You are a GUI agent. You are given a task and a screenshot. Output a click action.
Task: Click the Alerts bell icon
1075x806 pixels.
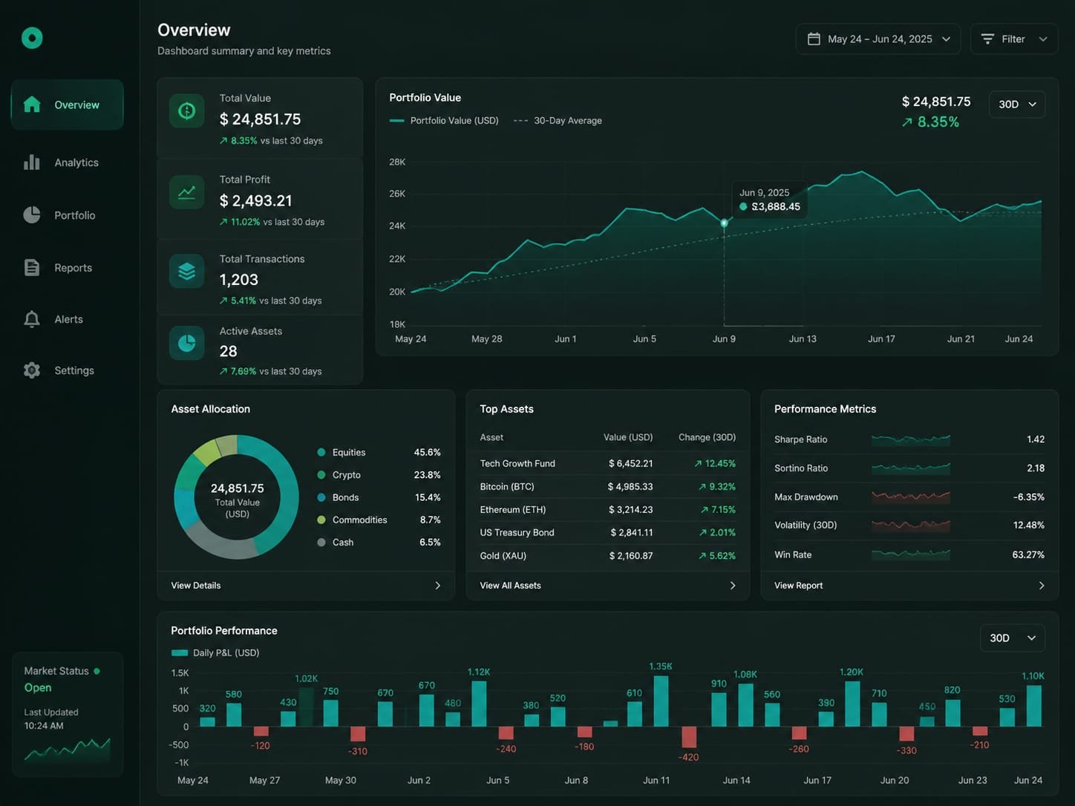[x=32, y=319]
